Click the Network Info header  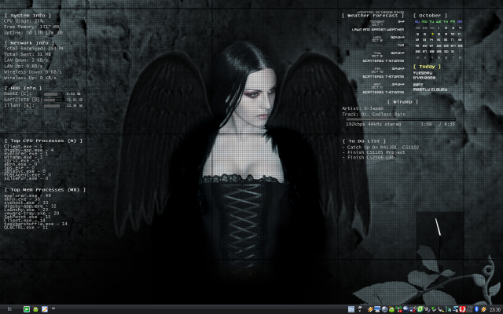pyautogui.click(x=29, y=43)
